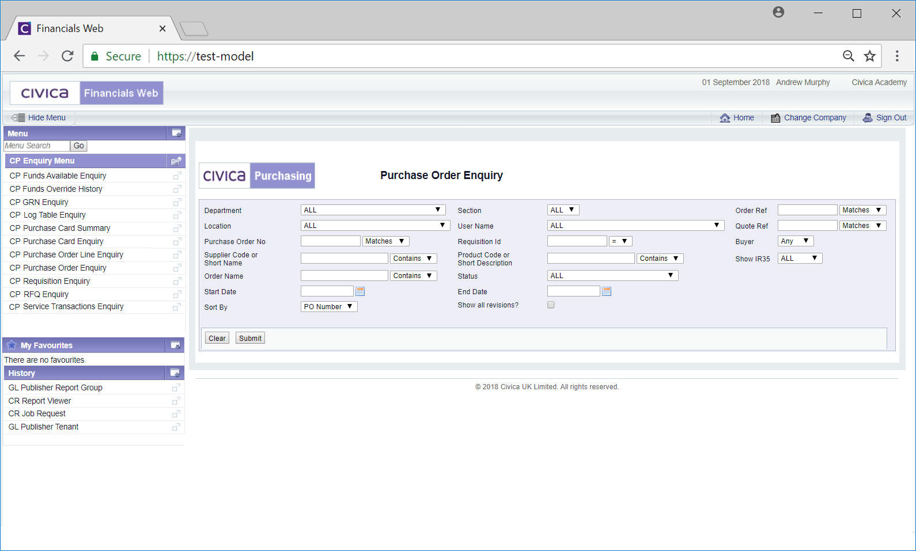Screen dimensions: 916x551
Task: Collapse the History panel icon
Action: (175, 373)
